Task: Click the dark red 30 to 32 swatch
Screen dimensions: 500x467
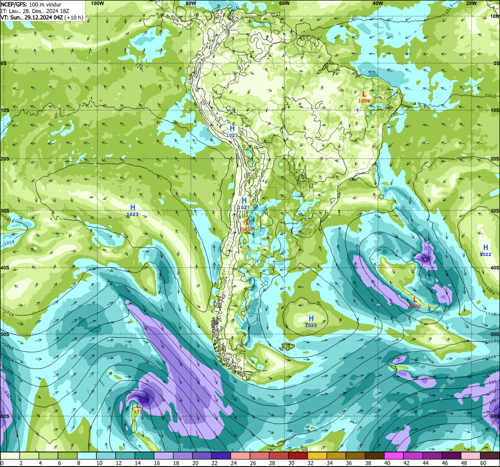Action: coord(298,456)
